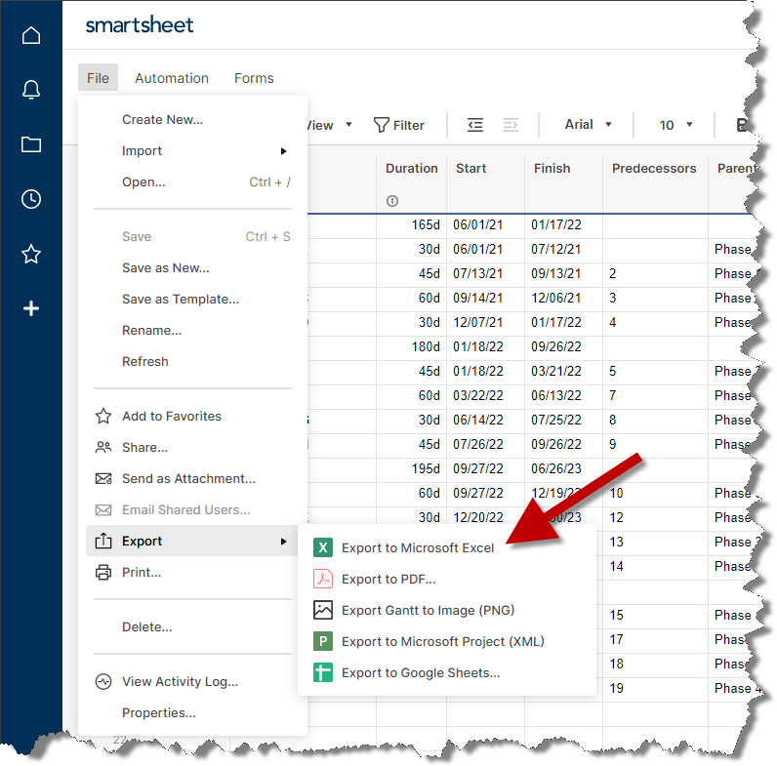The width and height of the screenshot is (777, 766).
Task: Open the File menu
Action: pos(98,78)
